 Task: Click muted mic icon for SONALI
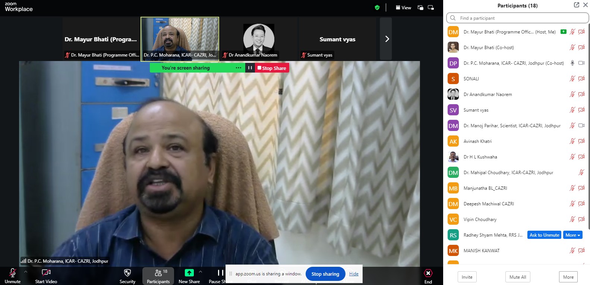(572, 79)
